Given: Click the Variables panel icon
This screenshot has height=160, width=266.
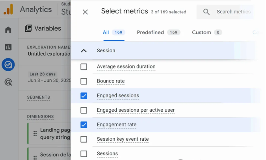Looking at the screenshot, I should click(x=28, y=28).
